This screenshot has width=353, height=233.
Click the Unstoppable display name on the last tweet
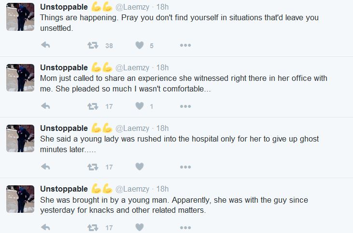[64, 189]
